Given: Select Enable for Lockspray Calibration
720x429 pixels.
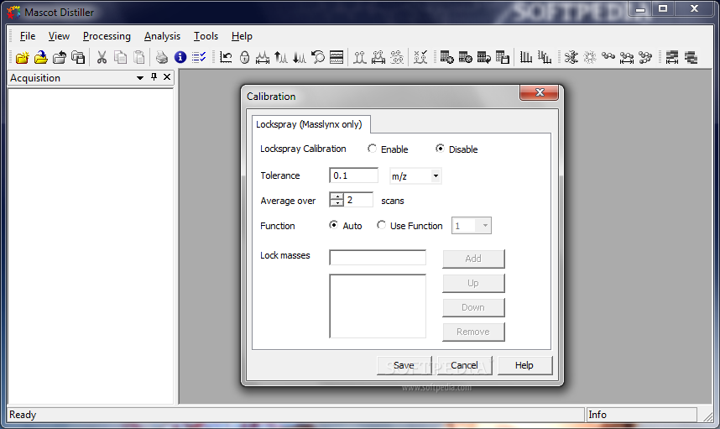Looking at the screenshot, I should 373,149.
